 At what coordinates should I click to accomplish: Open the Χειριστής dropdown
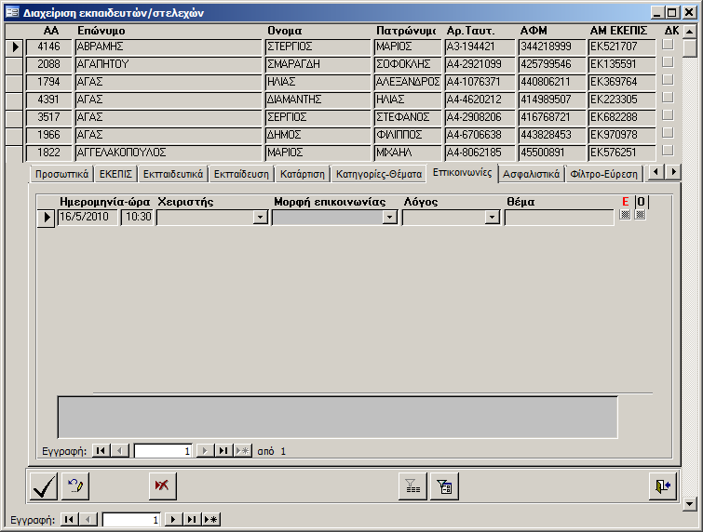(260, 218)
